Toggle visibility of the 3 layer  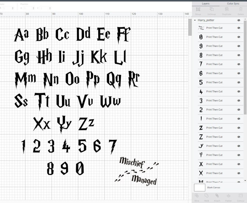coord(239,101)
